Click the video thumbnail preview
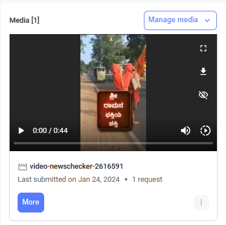The width and height of the screenshot is (226, 225). pos(113,93)
